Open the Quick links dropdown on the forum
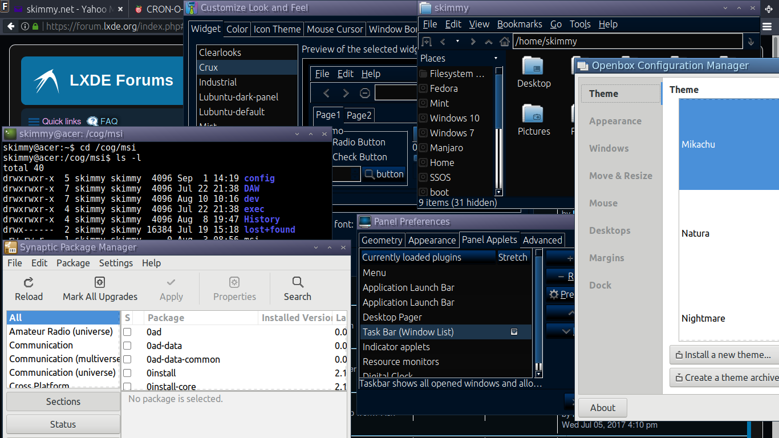 54,121
